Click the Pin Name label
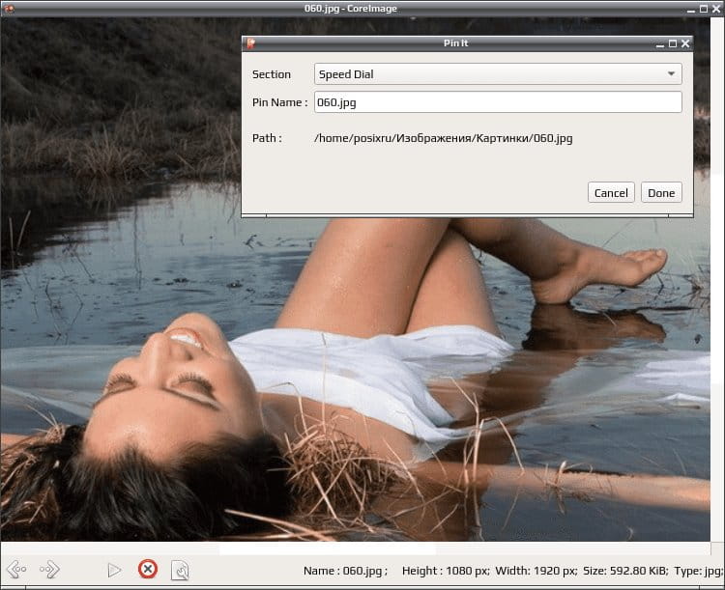 pyautogui.click(x=279, y=102)
